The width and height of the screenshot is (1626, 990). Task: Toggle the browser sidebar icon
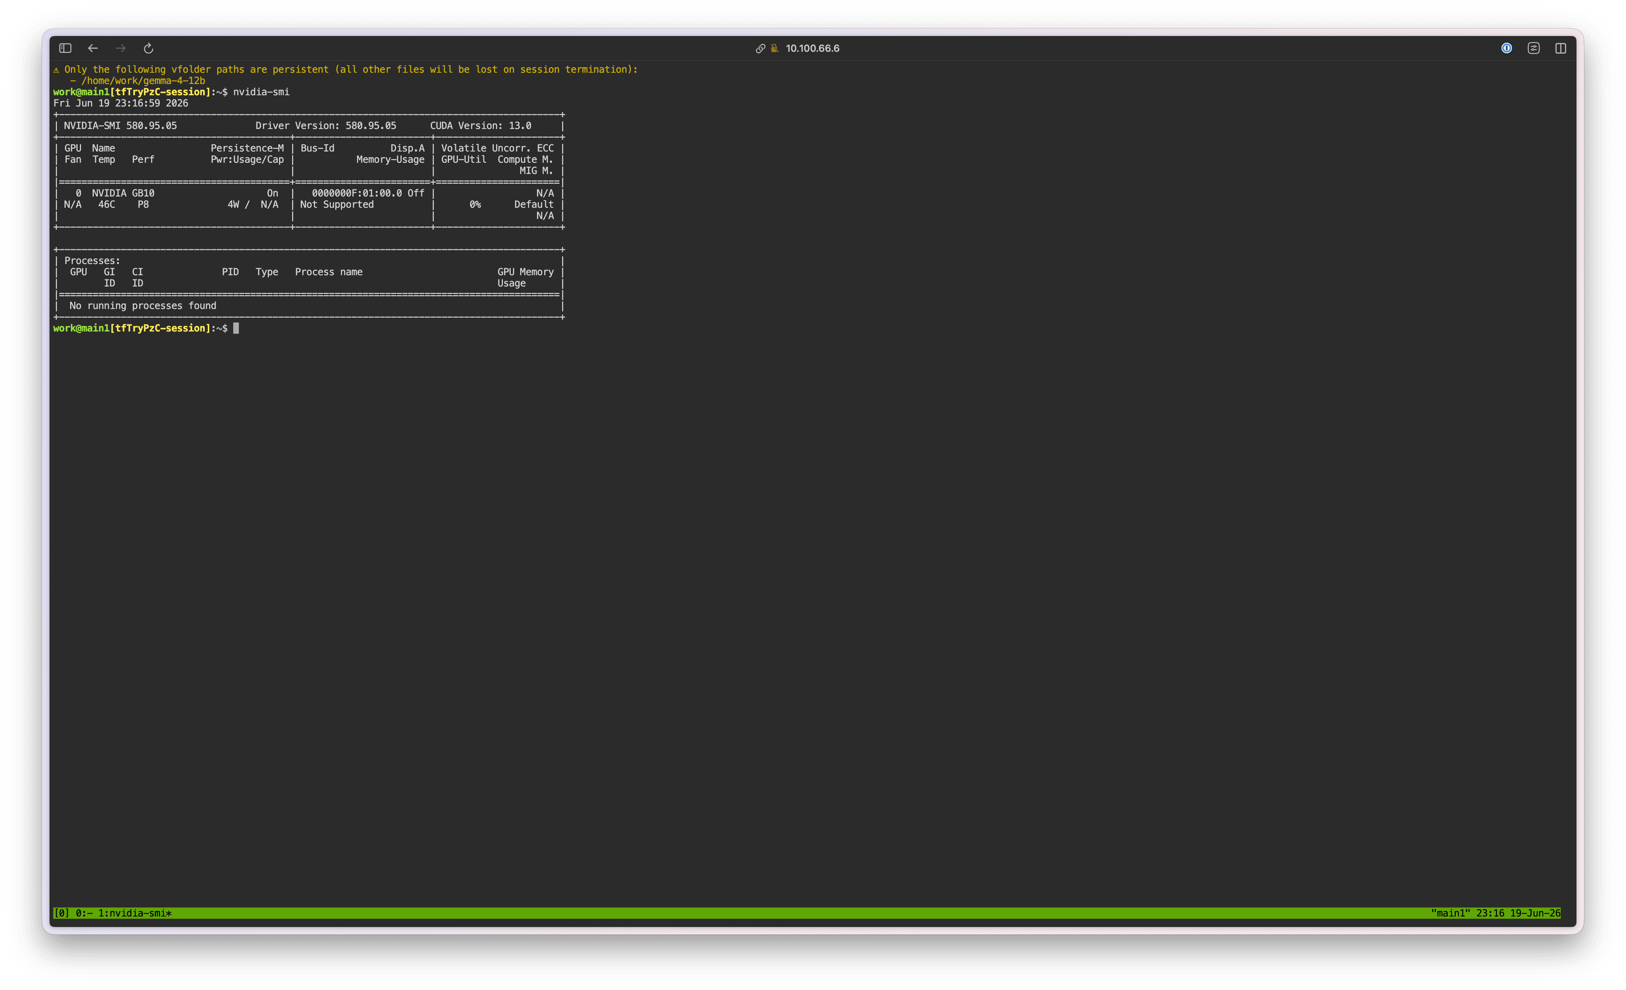click(x=64, y=48)
